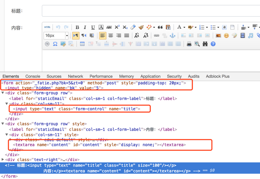Open the font color dropdown arrow
Screen dimensions: 260x179
click(x=184, y=27)
